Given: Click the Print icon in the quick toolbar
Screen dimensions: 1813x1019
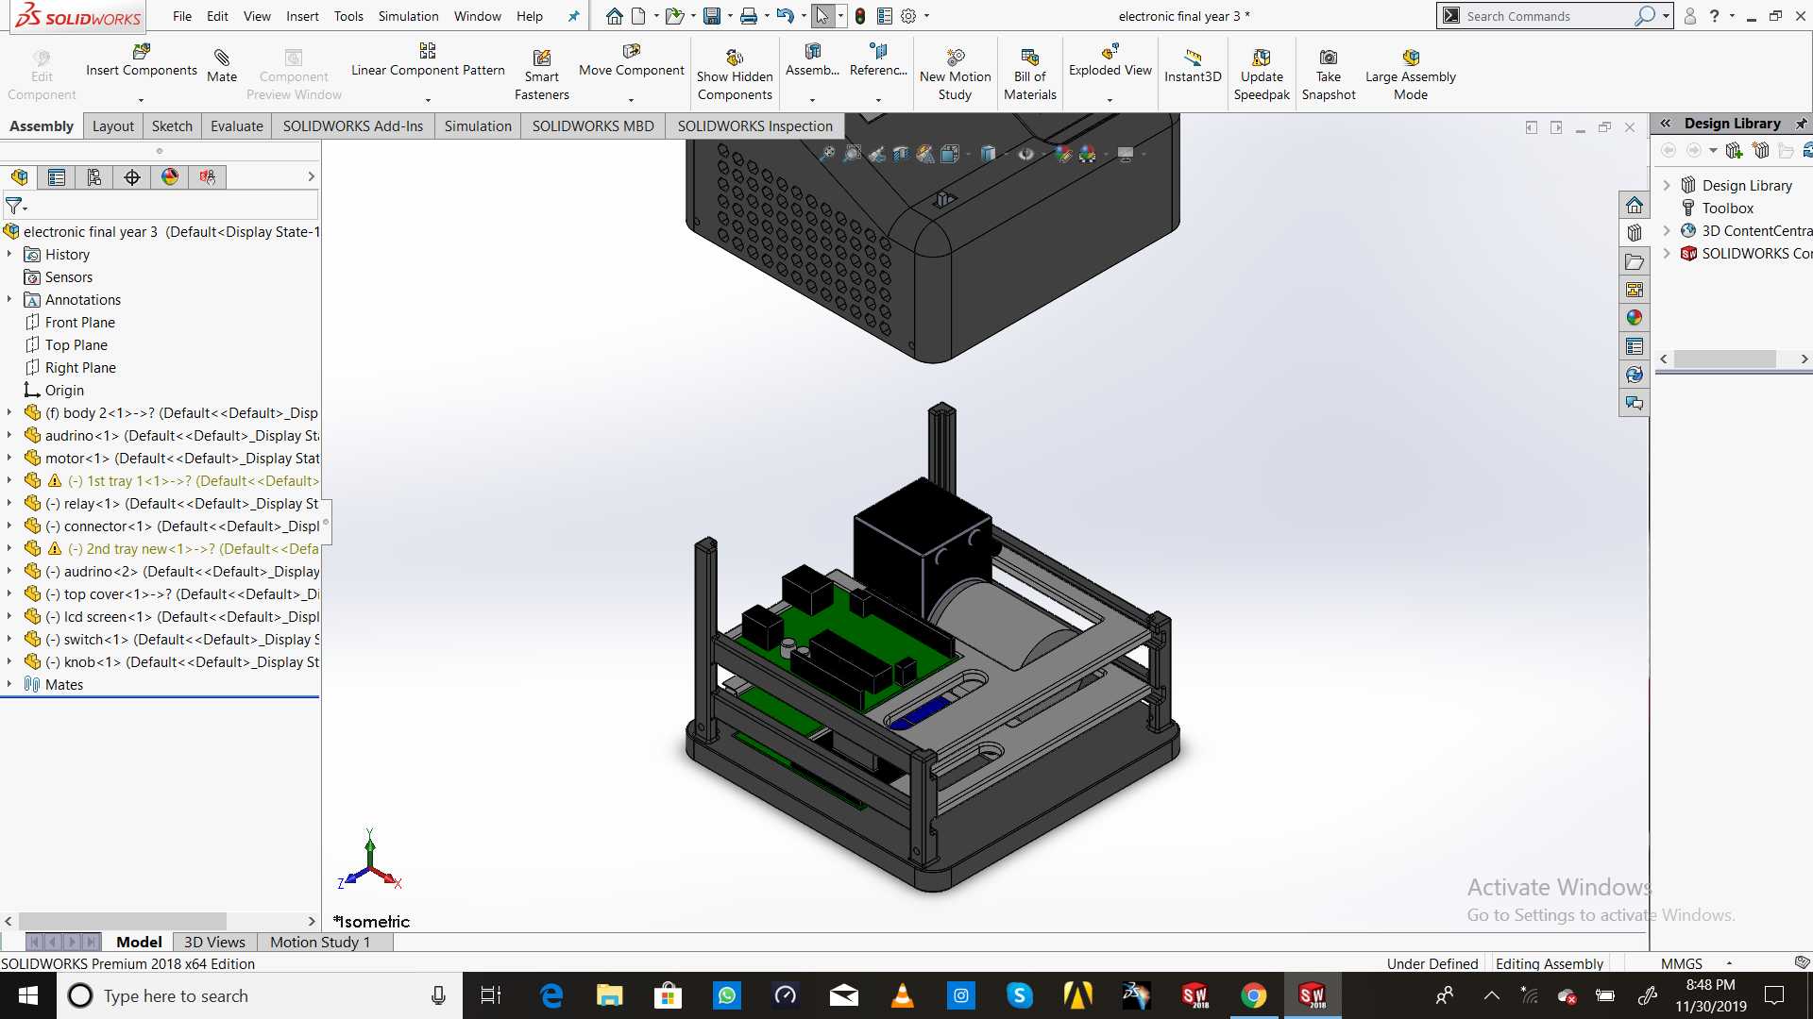Looking at the screenshot, I should click(x=749, y=16).
